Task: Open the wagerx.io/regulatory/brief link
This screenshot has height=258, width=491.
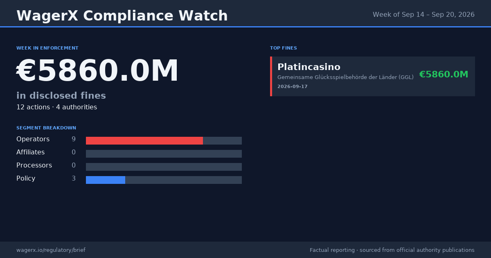Action: pyautogui.click(x=51, y=250)
